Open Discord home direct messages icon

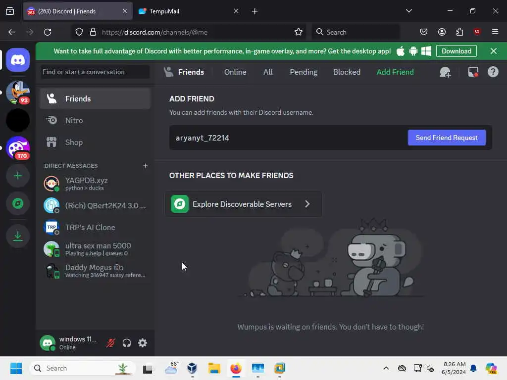tap(18, 60)
